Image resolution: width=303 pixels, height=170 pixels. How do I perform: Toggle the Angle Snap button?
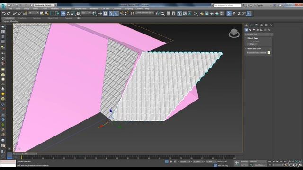point(116,14)
